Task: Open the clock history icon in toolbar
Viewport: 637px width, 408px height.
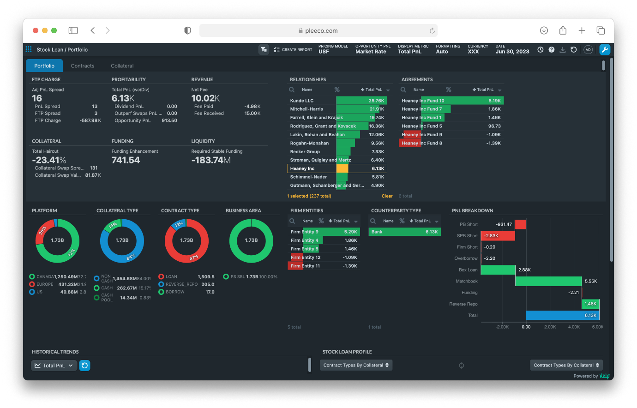Action: click(541, 49)
